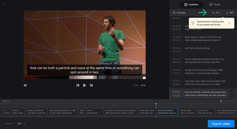237x129 pixels.
Task: Download subtitles as TXT
Action: pyautogui.click(x=216, y=13)
